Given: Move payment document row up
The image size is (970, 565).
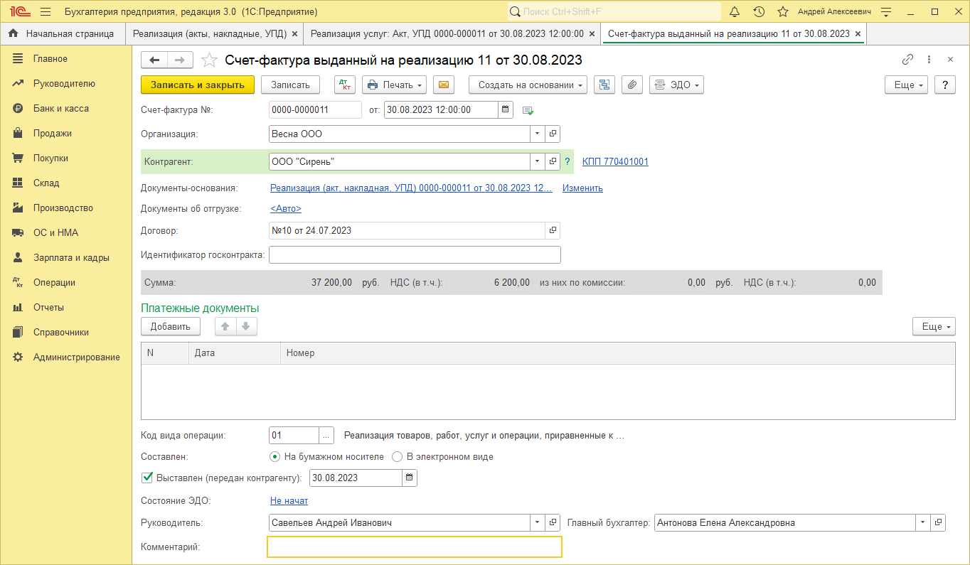Looking at the screenshot, I should [x=225, y=327].
